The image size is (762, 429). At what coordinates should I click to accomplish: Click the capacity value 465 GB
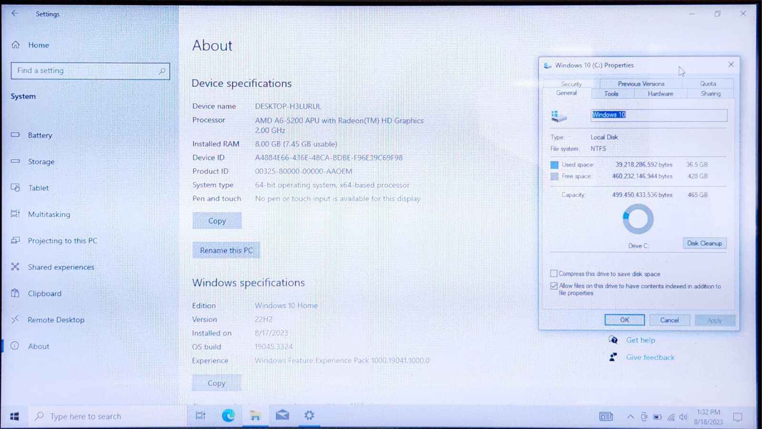(697, 195)
